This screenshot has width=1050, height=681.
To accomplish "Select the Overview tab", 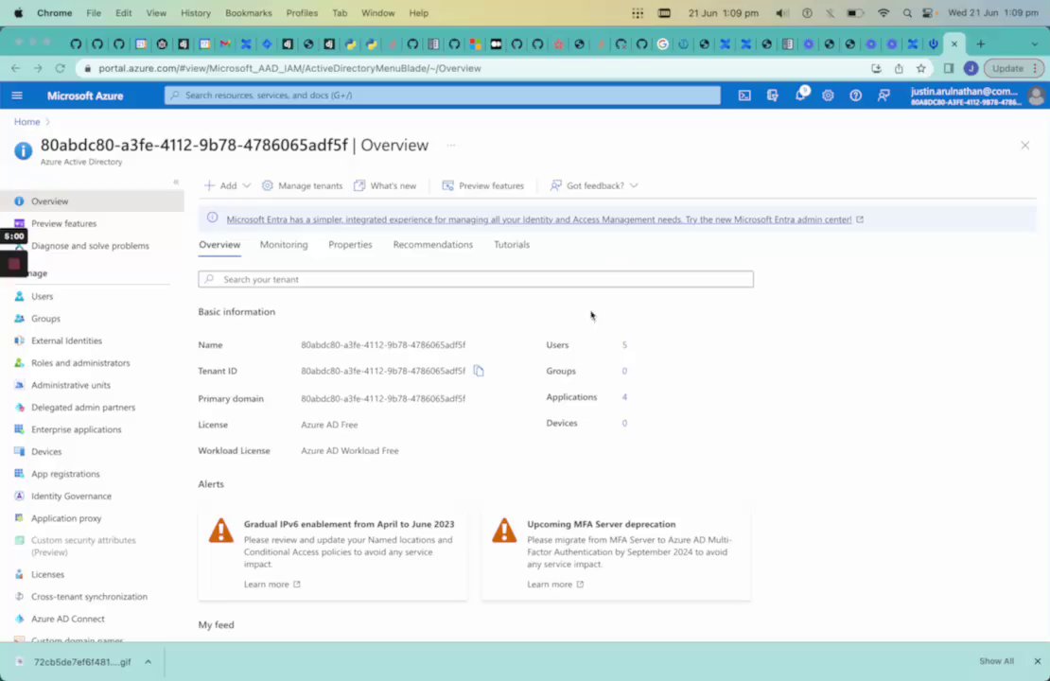I will [219, 244].
